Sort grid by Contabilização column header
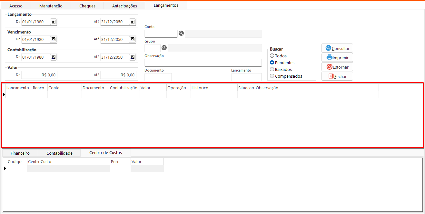The height and width of the screenshot is (214, 425). (124, 88)
